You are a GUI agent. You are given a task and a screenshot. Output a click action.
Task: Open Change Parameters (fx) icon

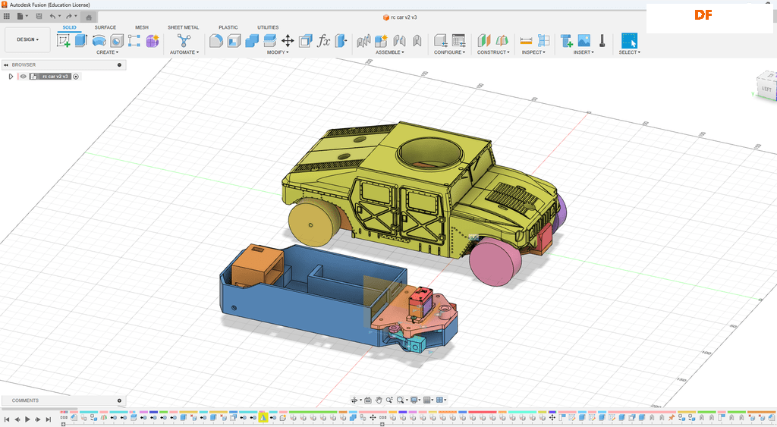click(323, 41)
